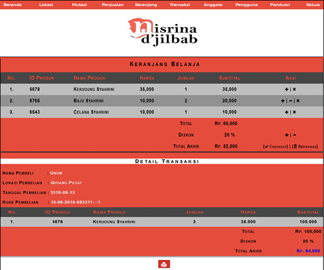Click buyer name value Umum
Screen dimensions: 324x270
56,173
